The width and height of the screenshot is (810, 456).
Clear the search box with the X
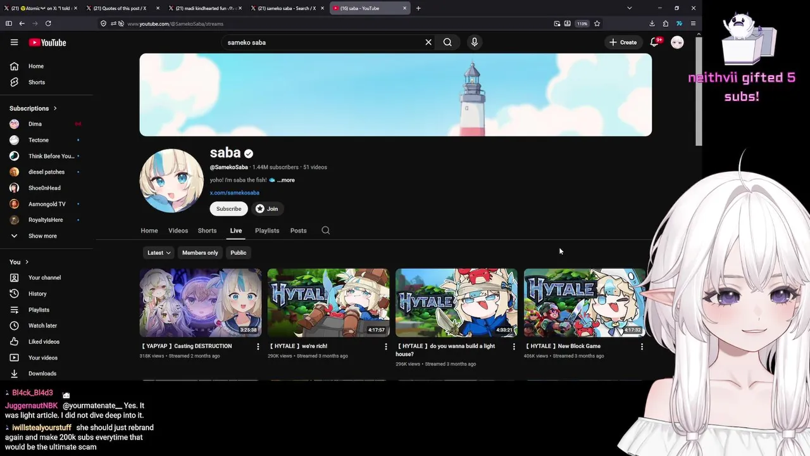428,42
